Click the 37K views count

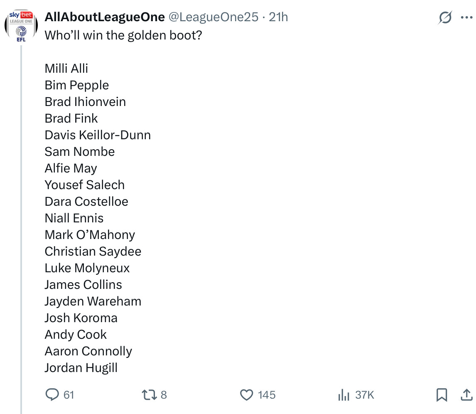(x=365, y=394)
